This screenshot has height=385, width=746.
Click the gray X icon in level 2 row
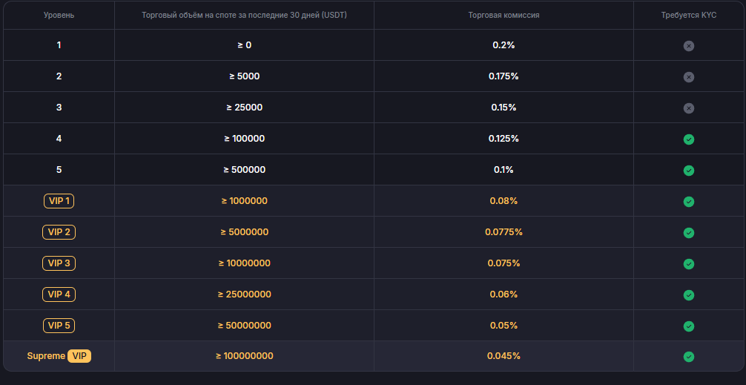(x=688, y=77)
